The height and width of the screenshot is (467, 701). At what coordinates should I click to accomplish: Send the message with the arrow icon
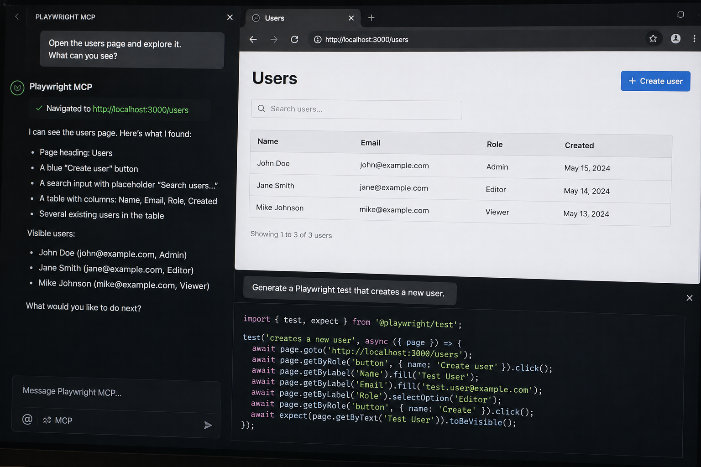tap(208, 425)
